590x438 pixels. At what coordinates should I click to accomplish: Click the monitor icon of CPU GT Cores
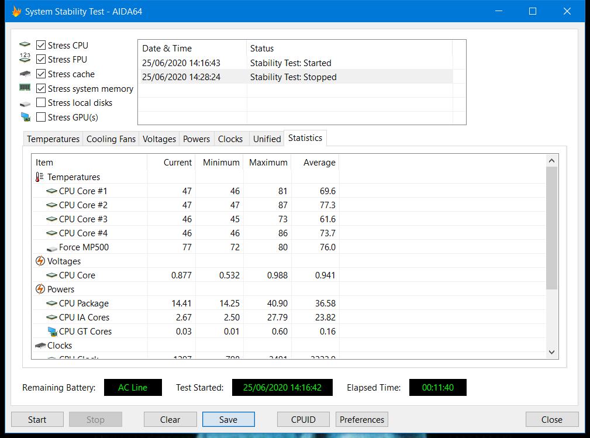coord(52,331)
